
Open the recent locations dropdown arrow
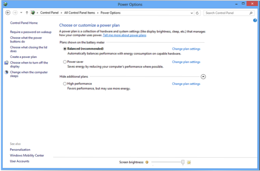click(x=21, y=13)
